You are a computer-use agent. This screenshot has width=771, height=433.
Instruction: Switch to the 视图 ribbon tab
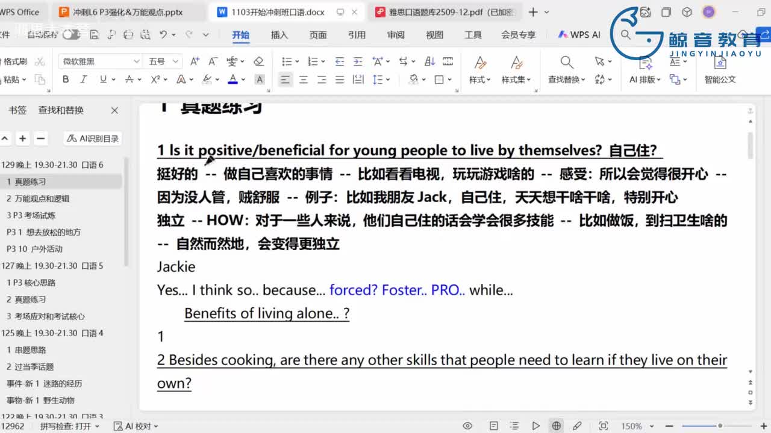click(434, 35)
